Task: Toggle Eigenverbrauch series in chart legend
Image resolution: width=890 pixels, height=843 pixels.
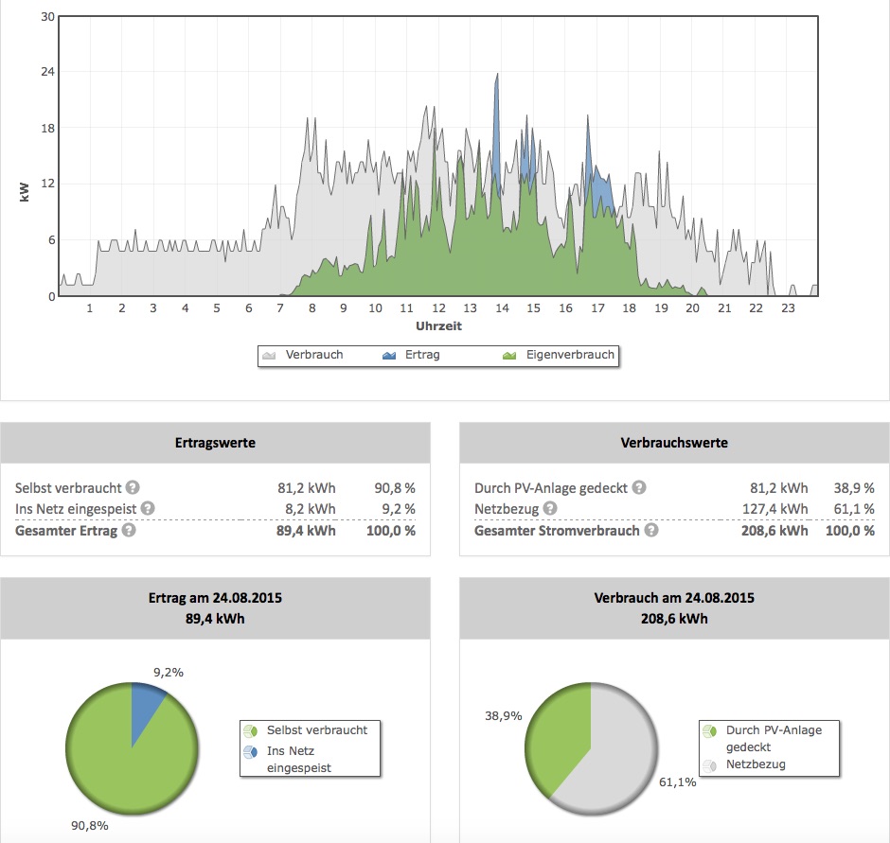Action: [560, 356]
